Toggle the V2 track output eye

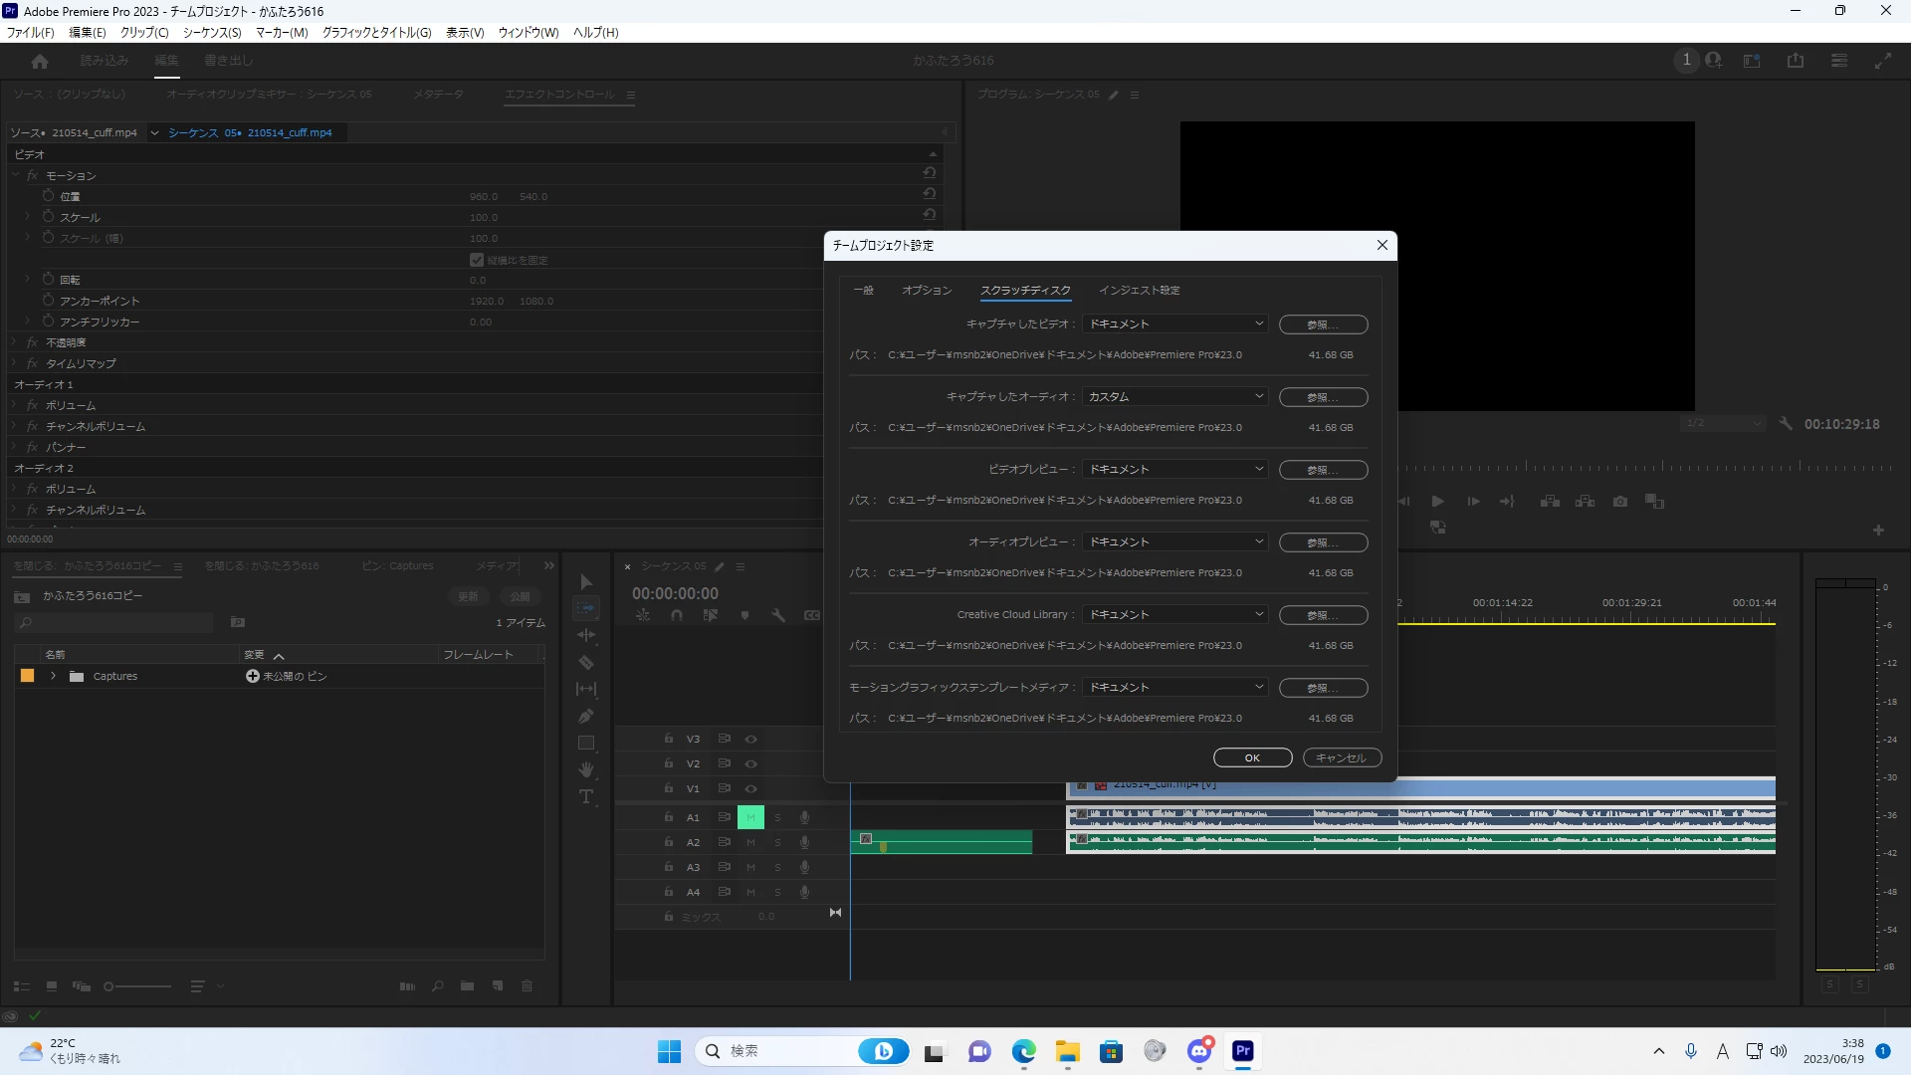point(751,764)
